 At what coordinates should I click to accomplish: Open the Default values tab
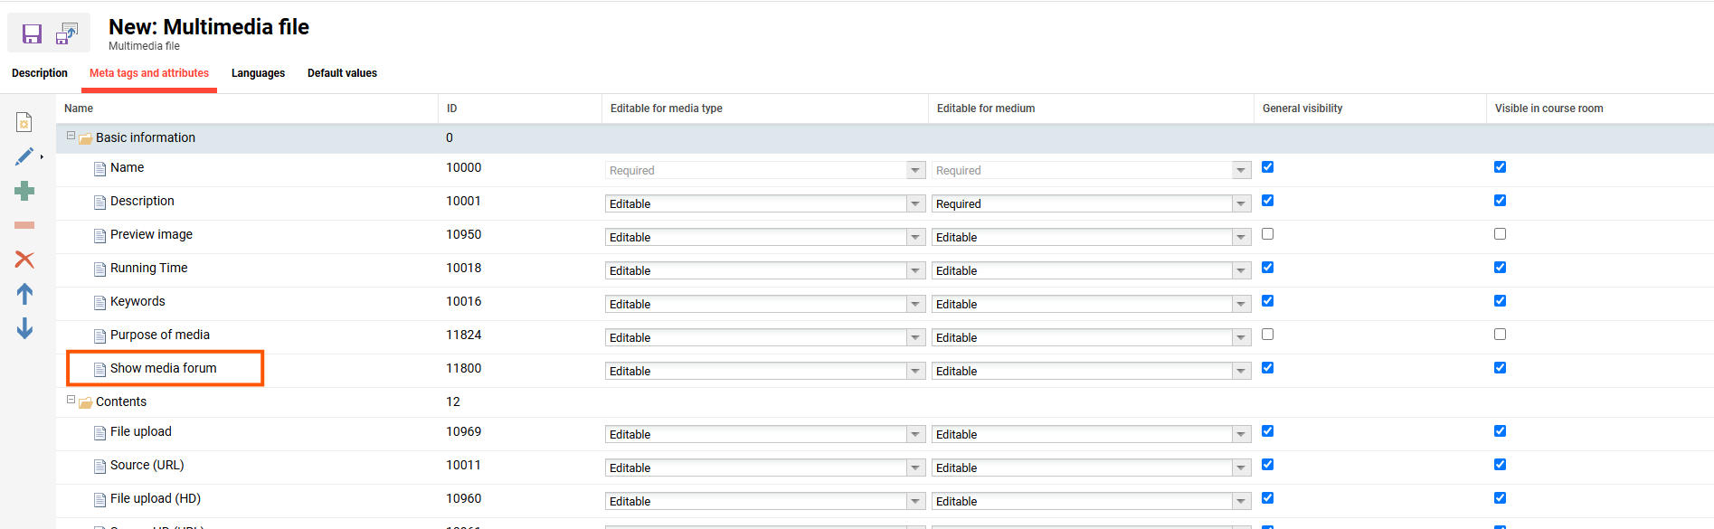pyautogui.click(x=342, y=73)
